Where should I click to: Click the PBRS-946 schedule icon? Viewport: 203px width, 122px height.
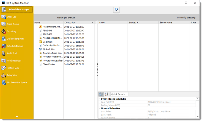[41, 31]
